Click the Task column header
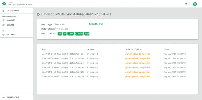Image resolution: width=202 pixels, height=100 pixels. 44,49
